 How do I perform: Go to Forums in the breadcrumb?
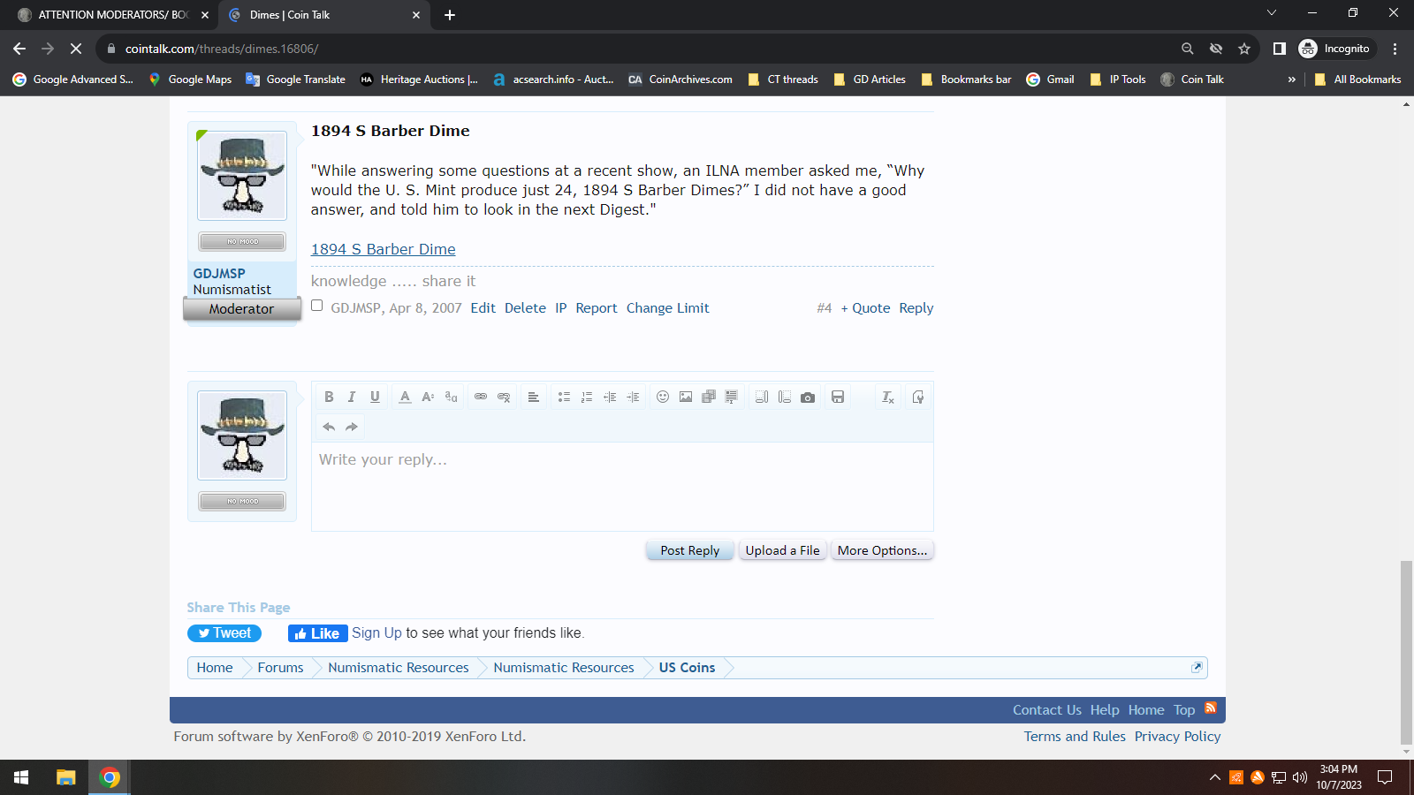click(x=280, y=668)
